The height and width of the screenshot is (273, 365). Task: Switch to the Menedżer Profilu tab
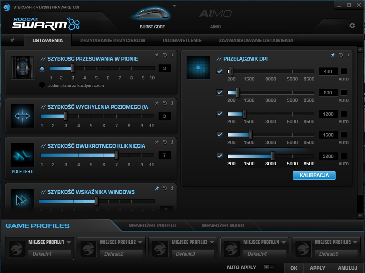(x=153, y=225)
